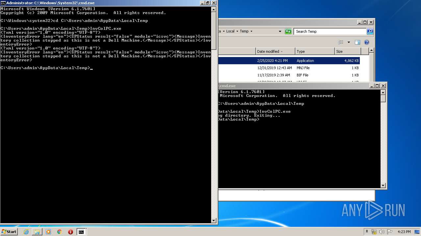
Task: Open the clock showing 4:23 PM
Action: pos(404,232)
